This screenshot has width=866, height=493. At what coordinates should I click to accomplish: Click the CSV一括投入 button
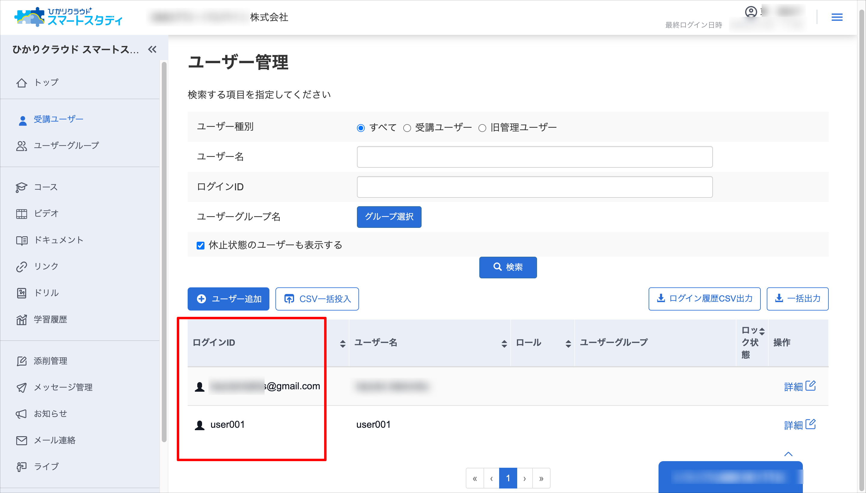(x=317, y=299)
